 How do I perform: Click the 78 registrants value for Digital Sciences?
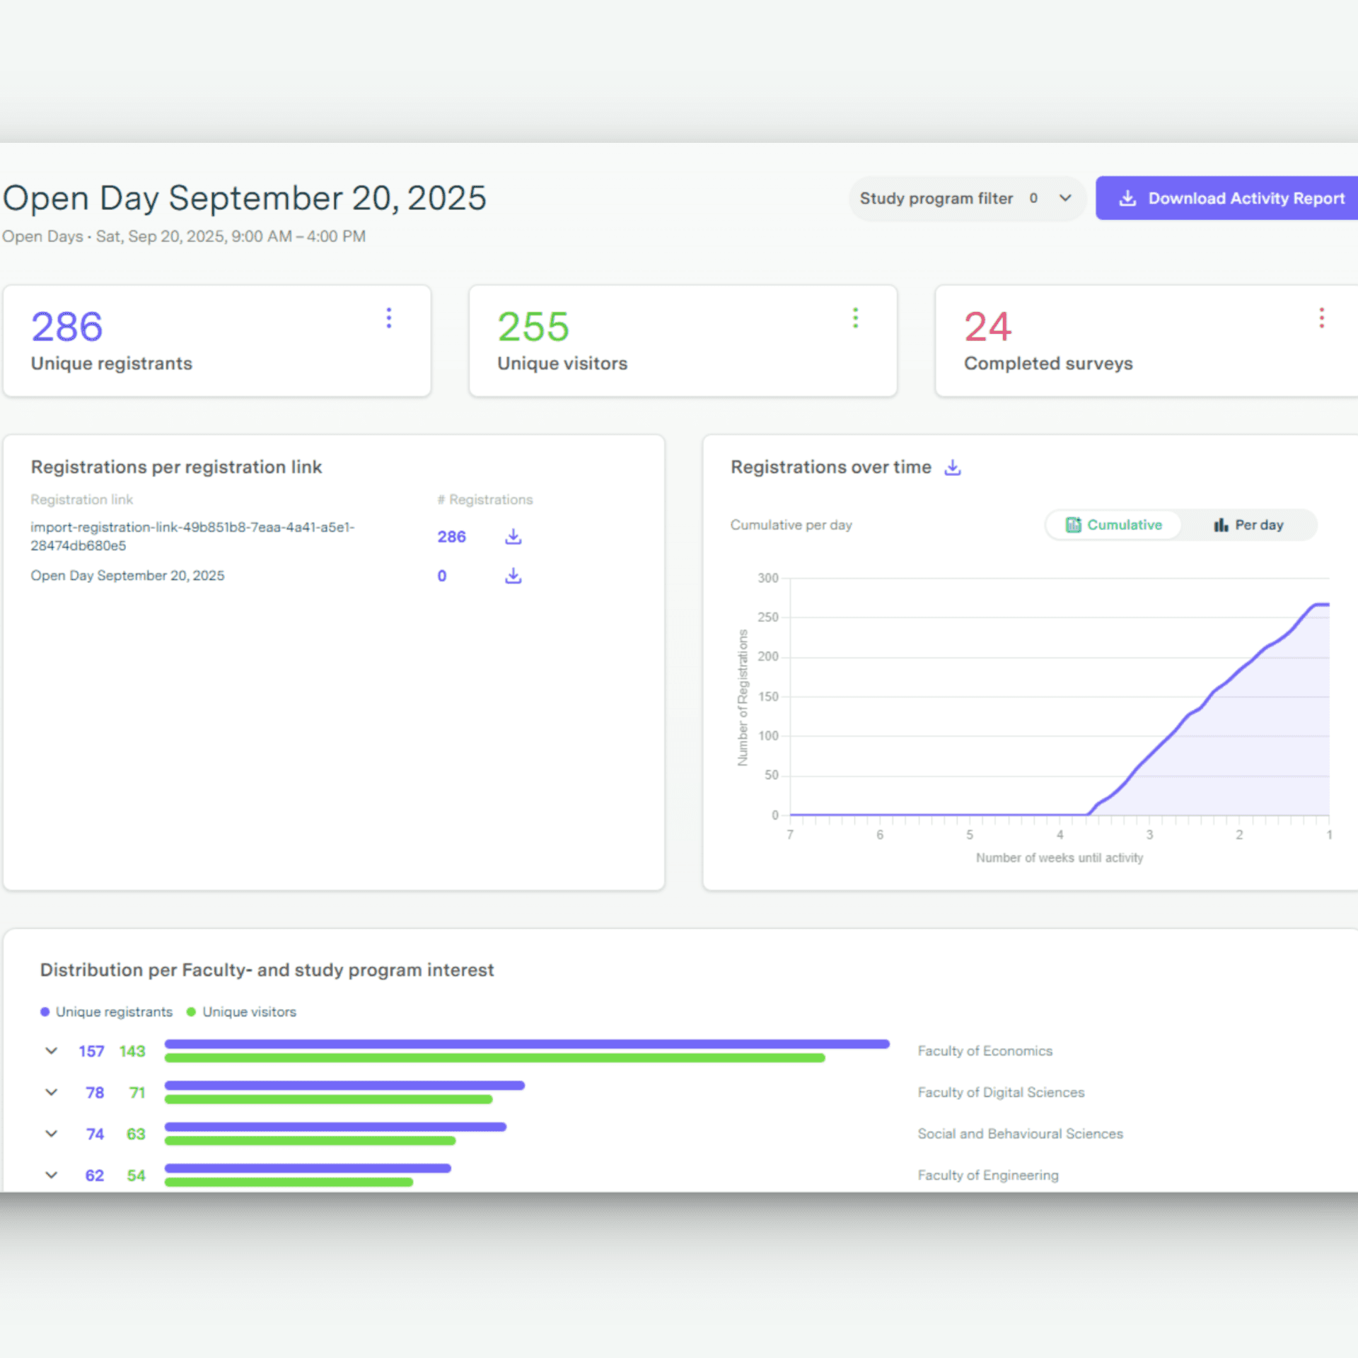click(x=95, y=1093)
